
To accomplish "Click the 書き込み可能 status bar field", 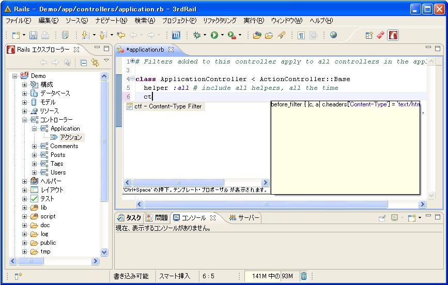I will (x=131, y=276).
